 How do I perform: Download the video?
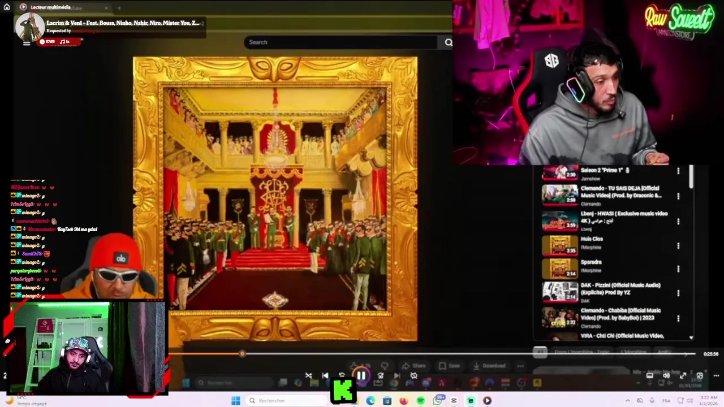(490, 366)
